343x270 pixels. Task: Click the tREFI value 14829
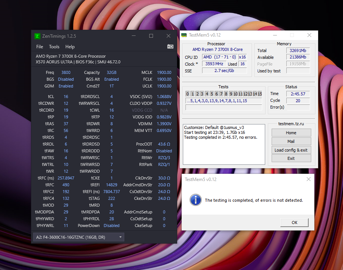(111, 185)
